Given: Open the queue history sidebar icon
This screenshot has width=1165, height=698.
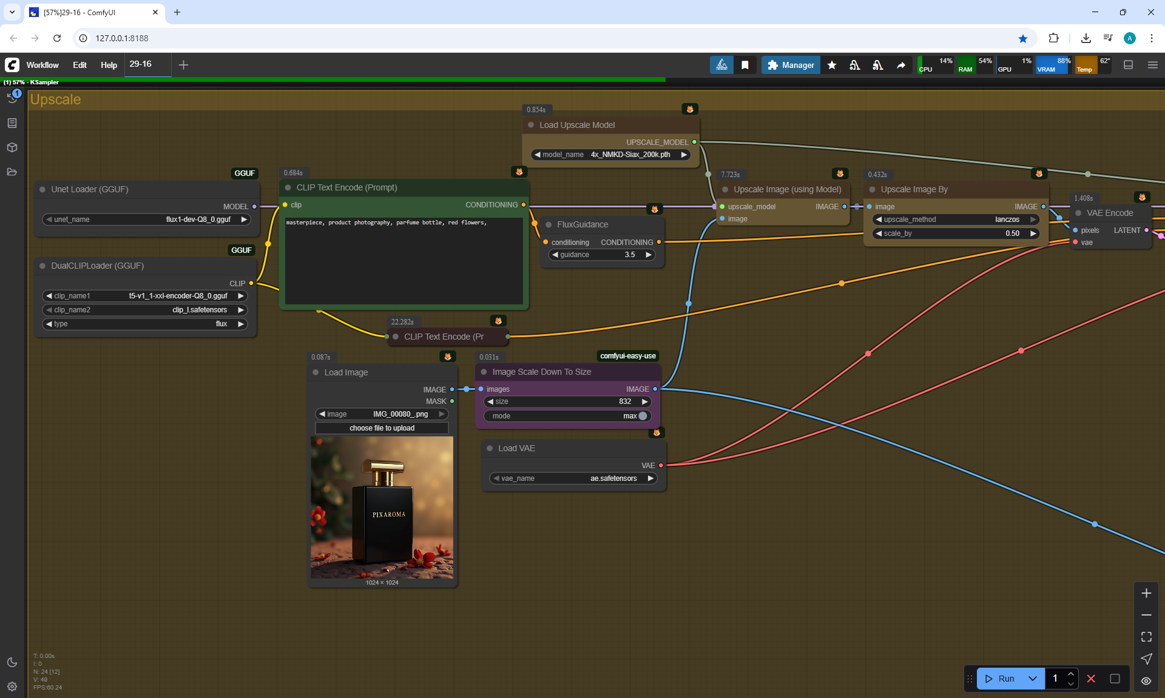Looking at the screenshot, I should (x=12, y=98).
